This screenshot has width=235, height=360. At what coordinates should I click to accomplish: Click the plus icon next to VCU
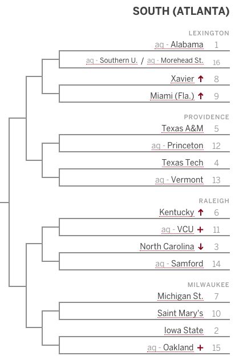pos(200,229)
